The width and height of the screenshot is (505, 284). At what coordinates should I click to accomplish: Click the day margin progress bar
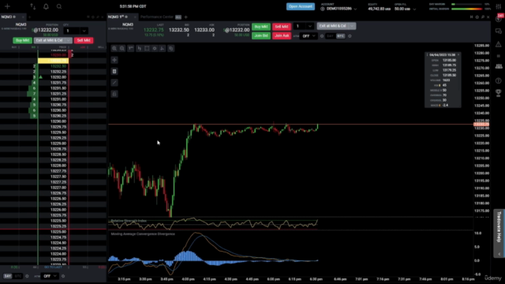466,5
